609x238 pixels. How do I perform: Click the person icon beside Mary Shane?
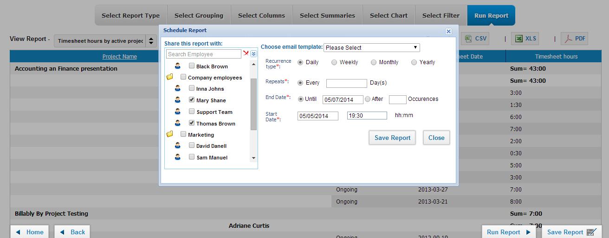tap(177, 100)
